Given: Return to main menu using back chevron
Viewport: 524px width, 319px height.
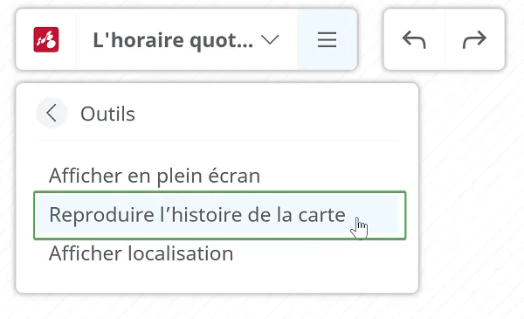Looking at the screenshot, I should [52, 113].
